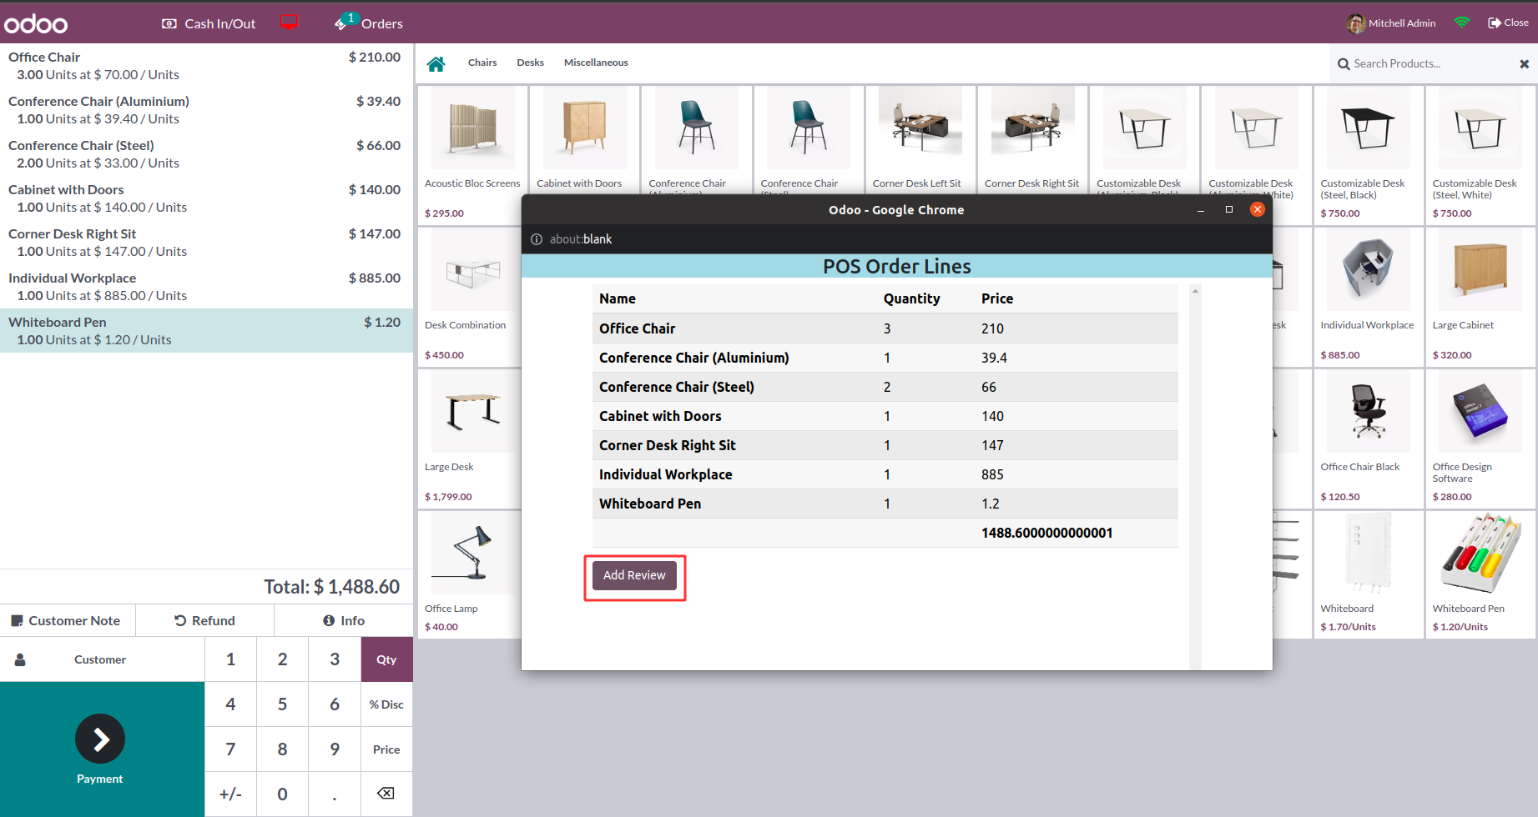Screen dimensions: 1538x817
Task: Open Orders ticket icon
Action: (x=342, y=23)
